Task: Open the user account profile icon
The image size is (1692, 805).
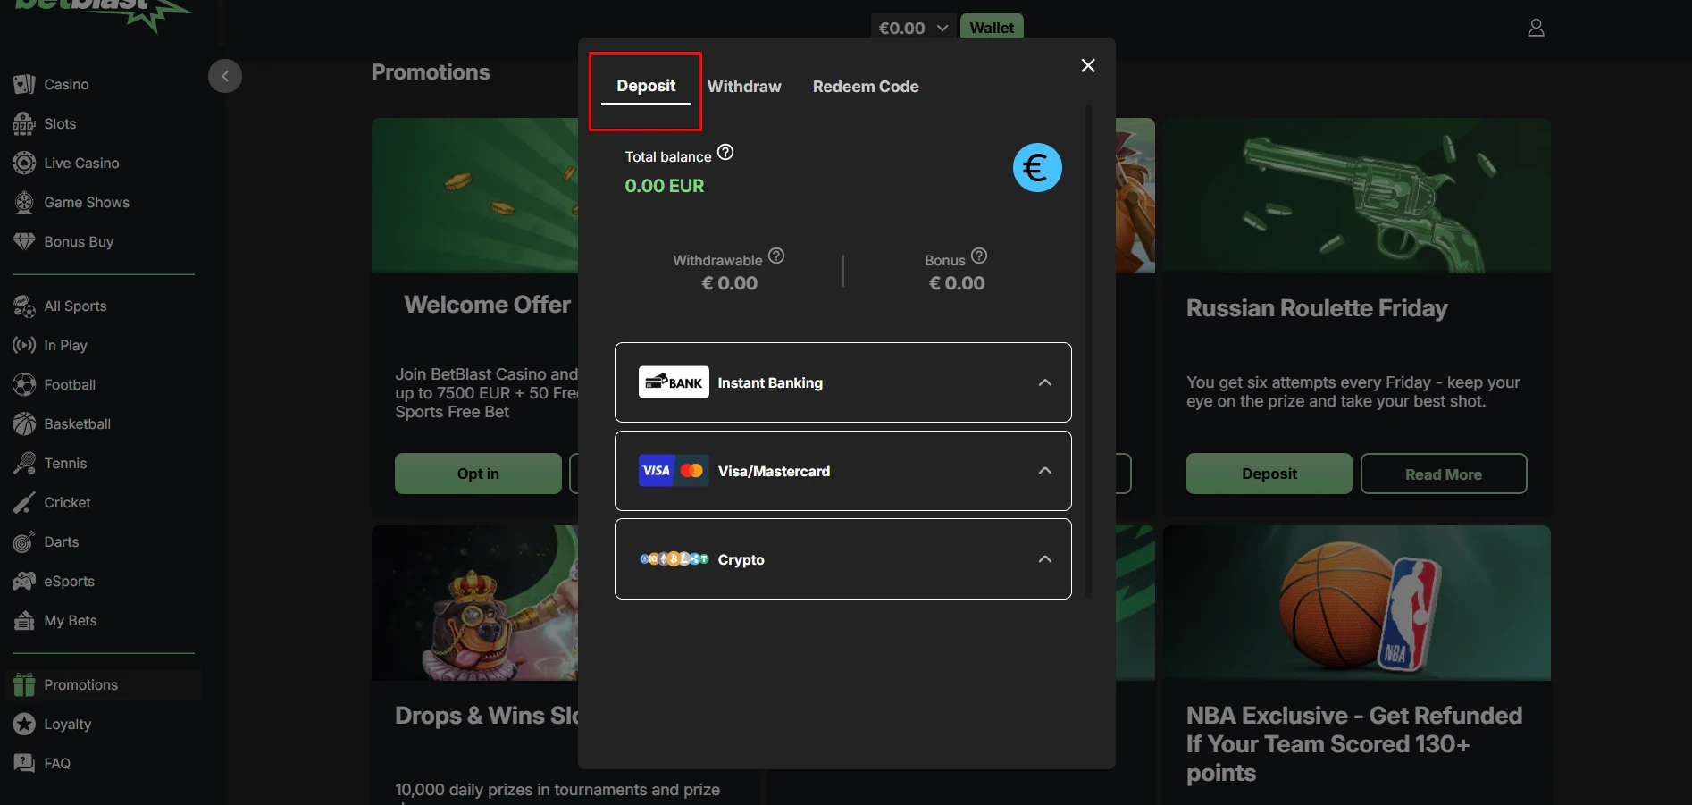Action: click(x=1536, y=28)
